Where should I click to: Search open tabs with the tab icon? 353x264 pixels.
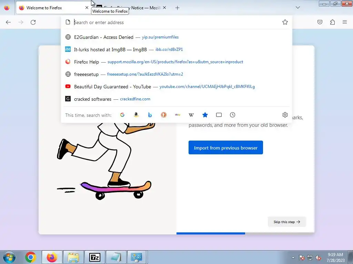(219, 115)
